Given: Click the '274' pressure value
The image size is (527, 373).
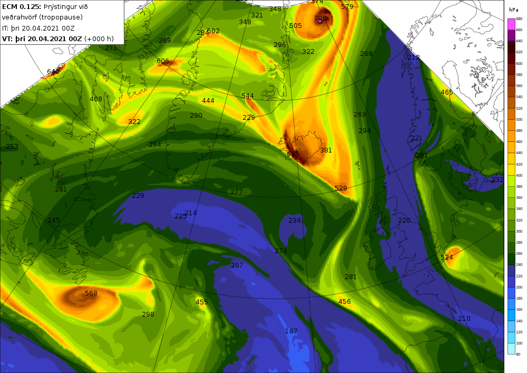Looking at the screenshot, I should coord(281,251).
